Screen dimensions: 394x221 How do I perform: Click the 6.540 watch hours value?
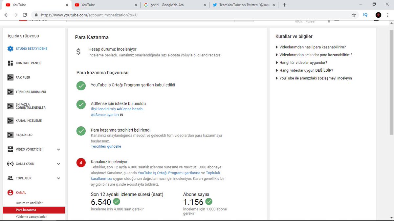(101, 202)
